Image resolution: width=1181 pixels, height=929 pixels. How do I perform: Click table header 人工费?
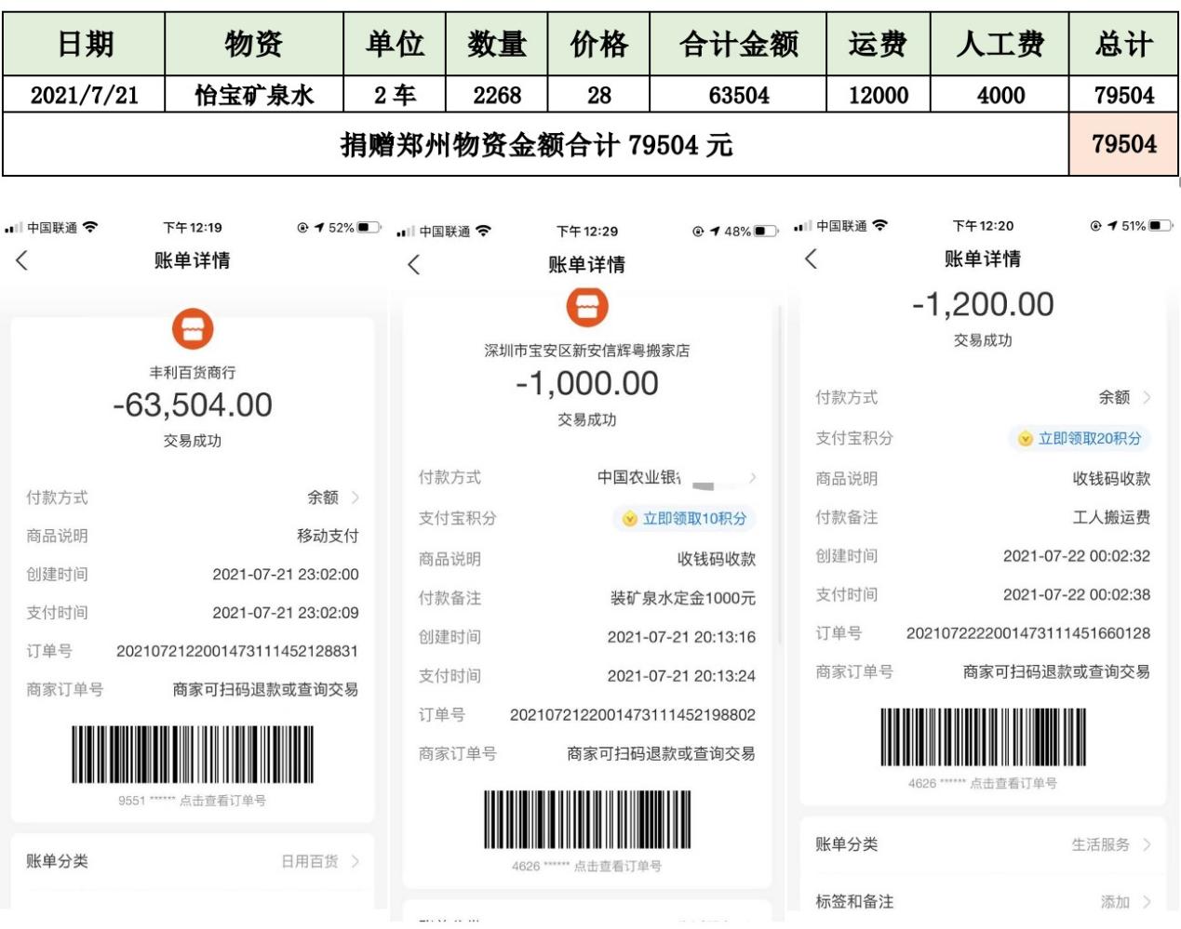pyautogui.click(x=1000, y=44)
